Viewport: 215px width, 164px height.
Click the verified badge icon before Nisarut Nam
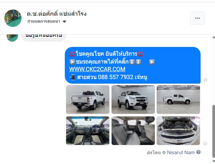coord(164,153)
